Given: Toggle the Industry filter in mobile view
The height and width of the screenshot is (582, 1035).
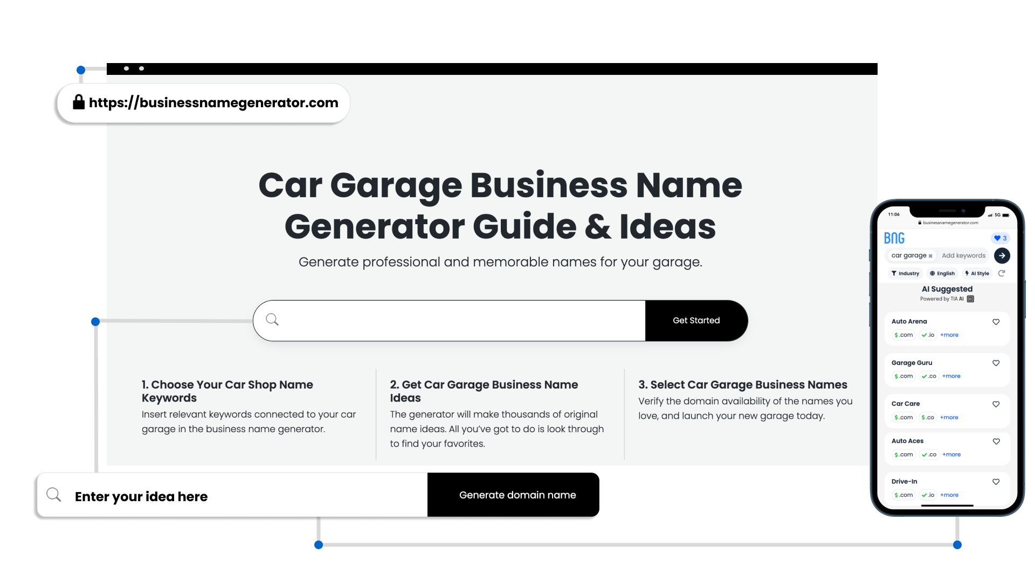Looking at the screenshot, I should pos(906,274).
